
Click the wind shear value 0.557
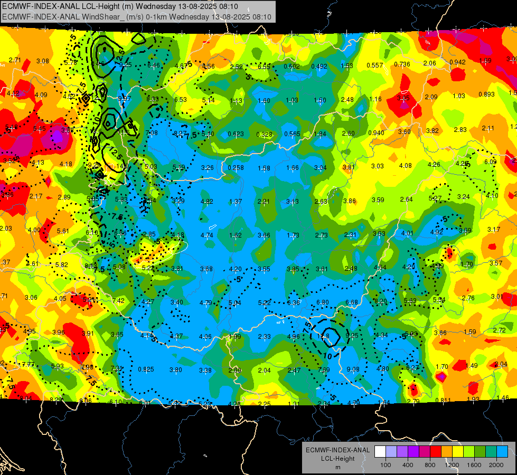click(375, 65)
